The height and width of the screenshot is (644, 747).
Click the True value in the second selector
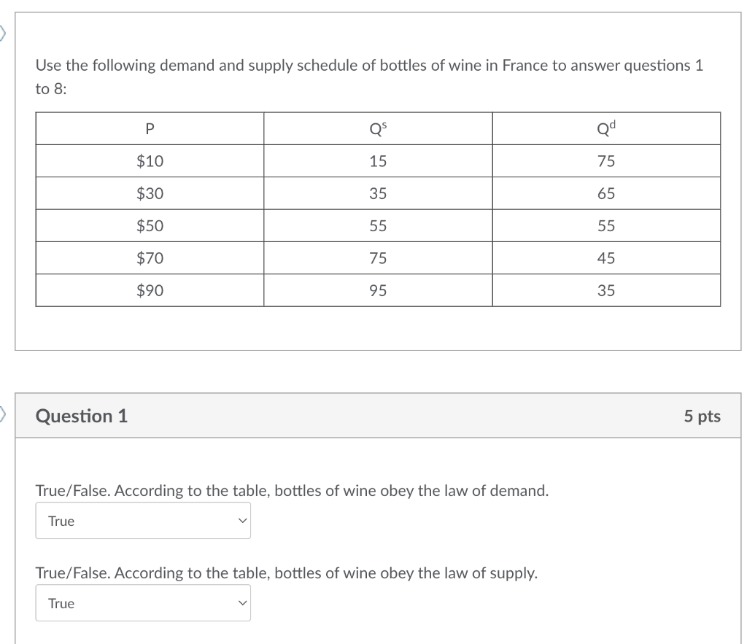point(60,603)
